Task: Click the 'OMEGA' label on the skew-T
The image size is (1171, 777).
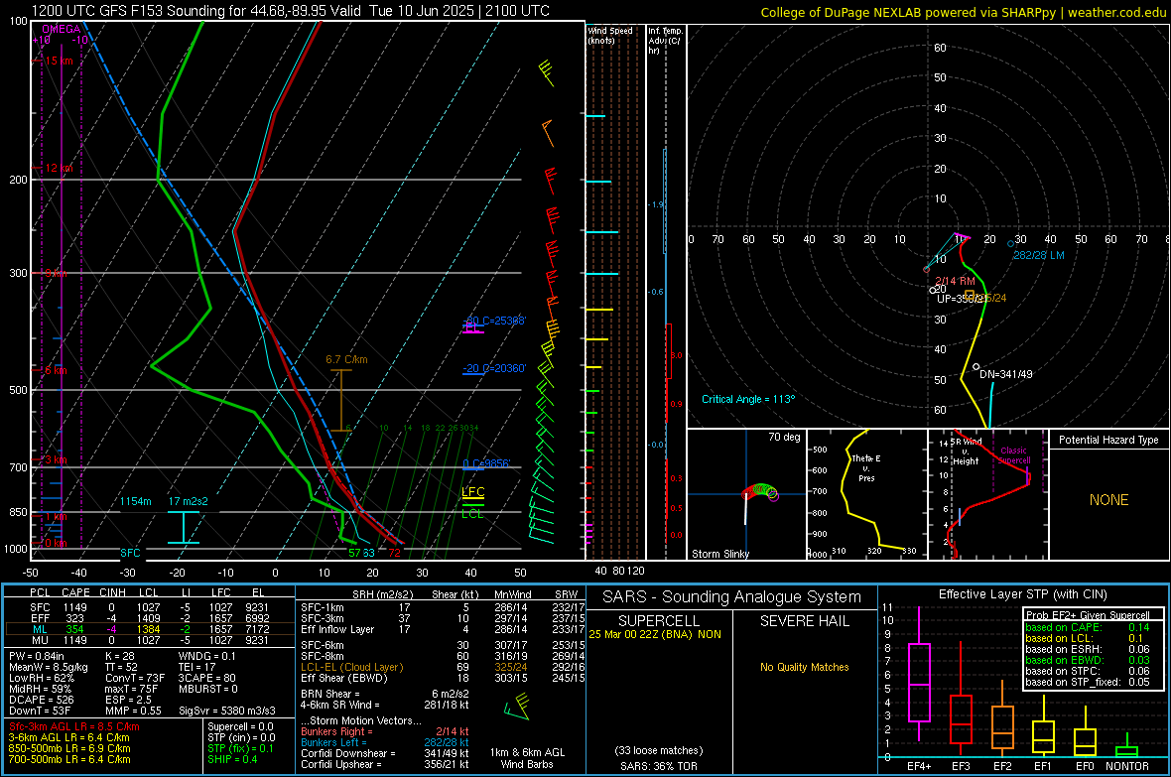Action: [x=62, y=29]
